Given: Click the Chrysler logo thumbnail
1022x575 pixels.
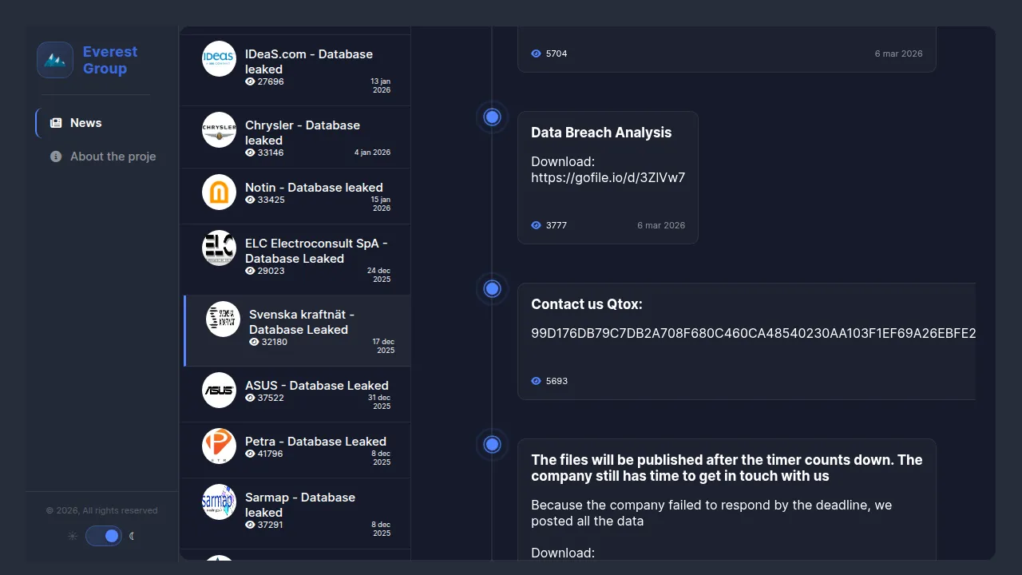Looking at the screenshot, I should pyautogui.click(x=219, y=130).
